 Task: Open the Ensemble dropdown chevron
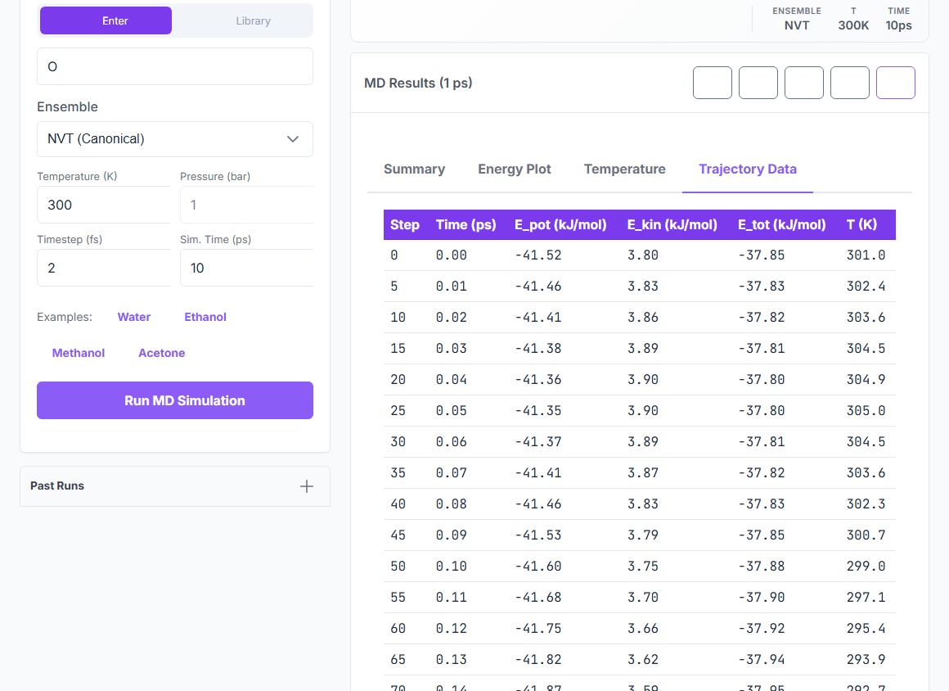pos(293,139)
